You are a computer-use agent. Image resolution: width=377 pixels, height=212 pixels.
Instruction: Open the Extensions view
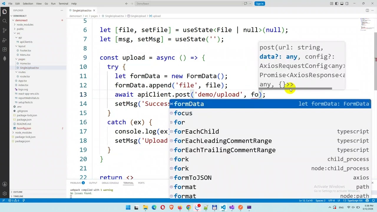click(x=4, y=49)
